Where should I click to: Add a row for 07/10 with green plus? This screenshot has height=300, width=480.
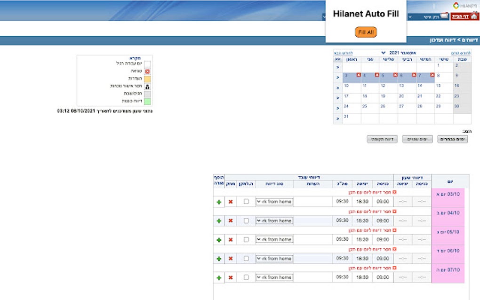pyautogui.click(x=219, y=278)
